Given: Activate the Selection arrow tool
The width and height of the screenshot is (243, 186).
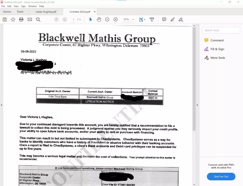Looking at the screenshot, I should click(91, 19).
